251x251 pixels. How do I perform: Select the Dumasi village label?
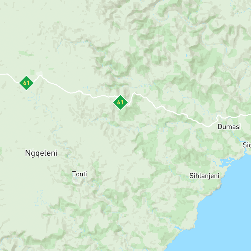coord(229,127)
